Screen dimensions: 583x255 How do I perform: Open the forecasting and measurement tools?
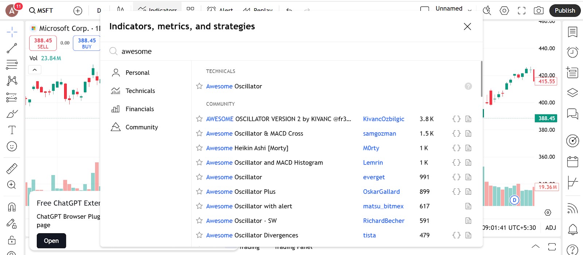(x=12, y=97)
